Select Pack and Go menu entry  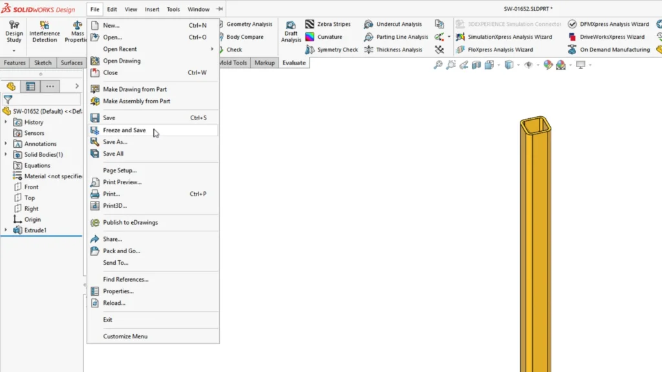point(121,251)
